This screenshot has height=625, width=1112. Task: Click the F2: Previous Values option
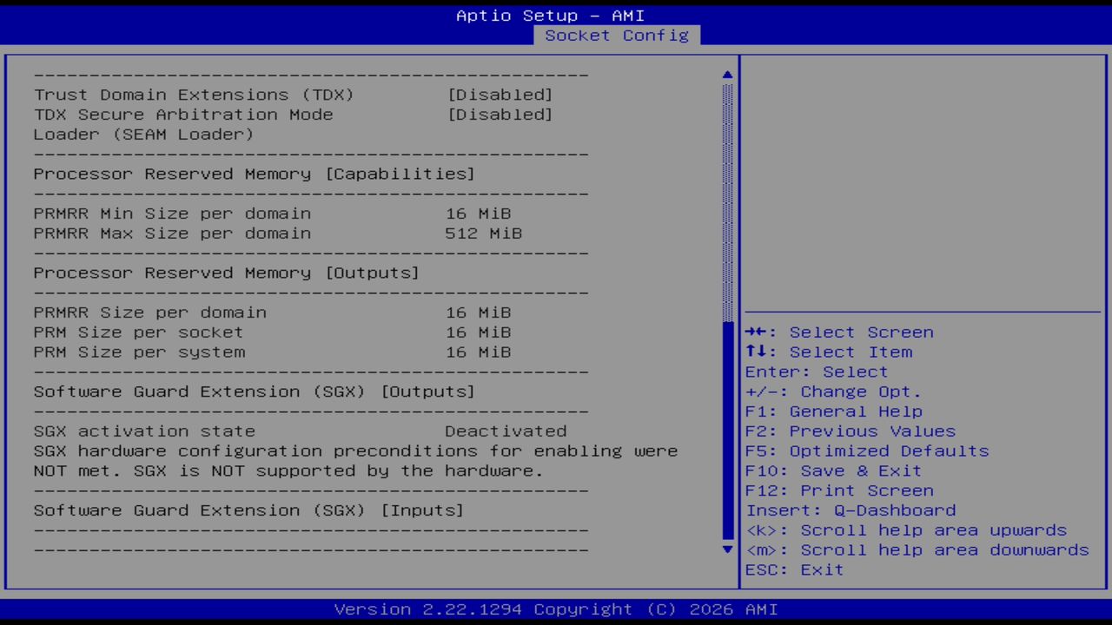(x=850, y=431)
